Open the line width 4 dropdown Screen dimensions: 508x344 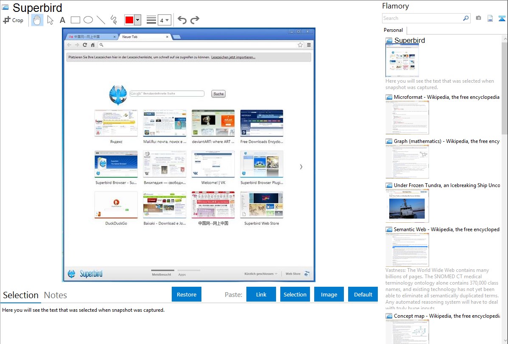164,20
